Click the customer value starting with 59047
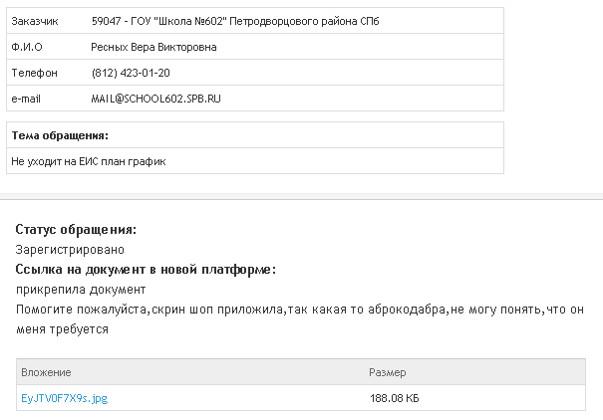Viewport: 603px width, 420px height. 234,21
